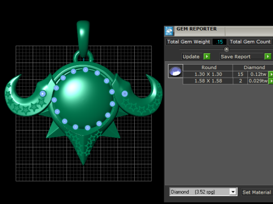The height and width of the screenshot is (204, 273).
Task: Click the 0.12tw weight cell
Action: click(x=258, y=74)
